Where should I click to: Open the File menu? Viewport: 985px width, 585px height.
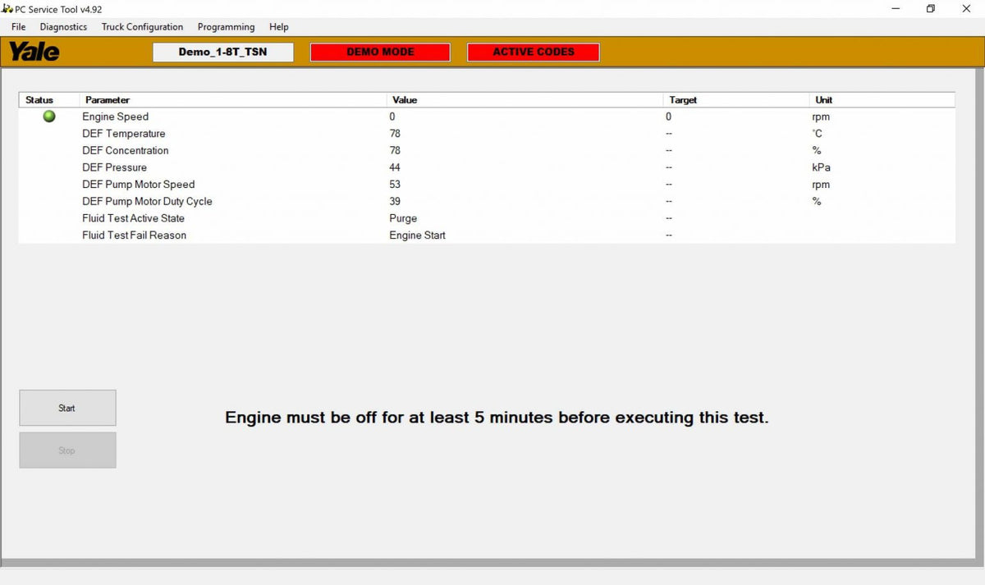18,26
